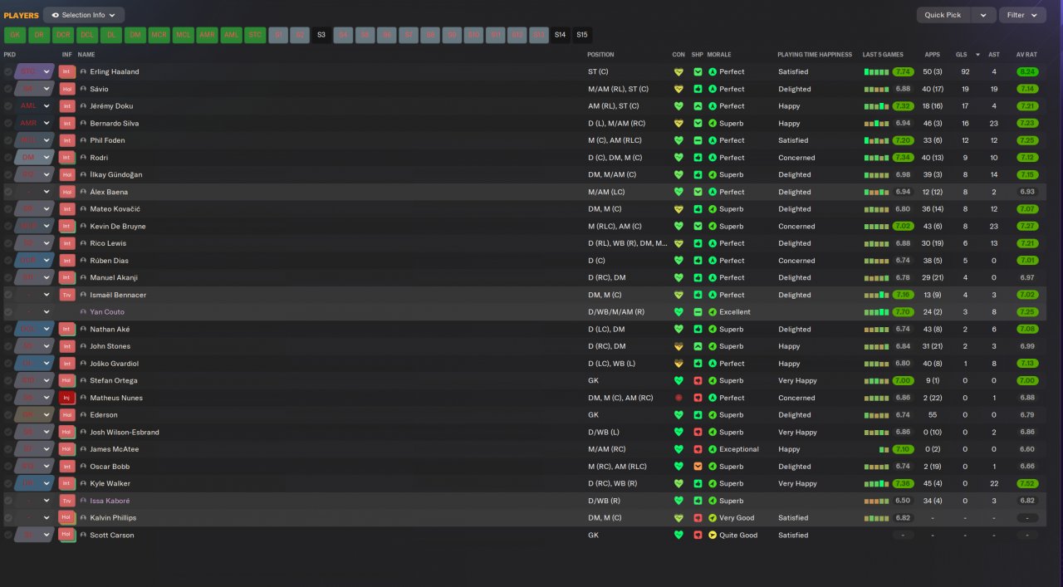Screen dimensions: 1063x587
Task: Select the S15 substitute slot
Action: (581, 35)
